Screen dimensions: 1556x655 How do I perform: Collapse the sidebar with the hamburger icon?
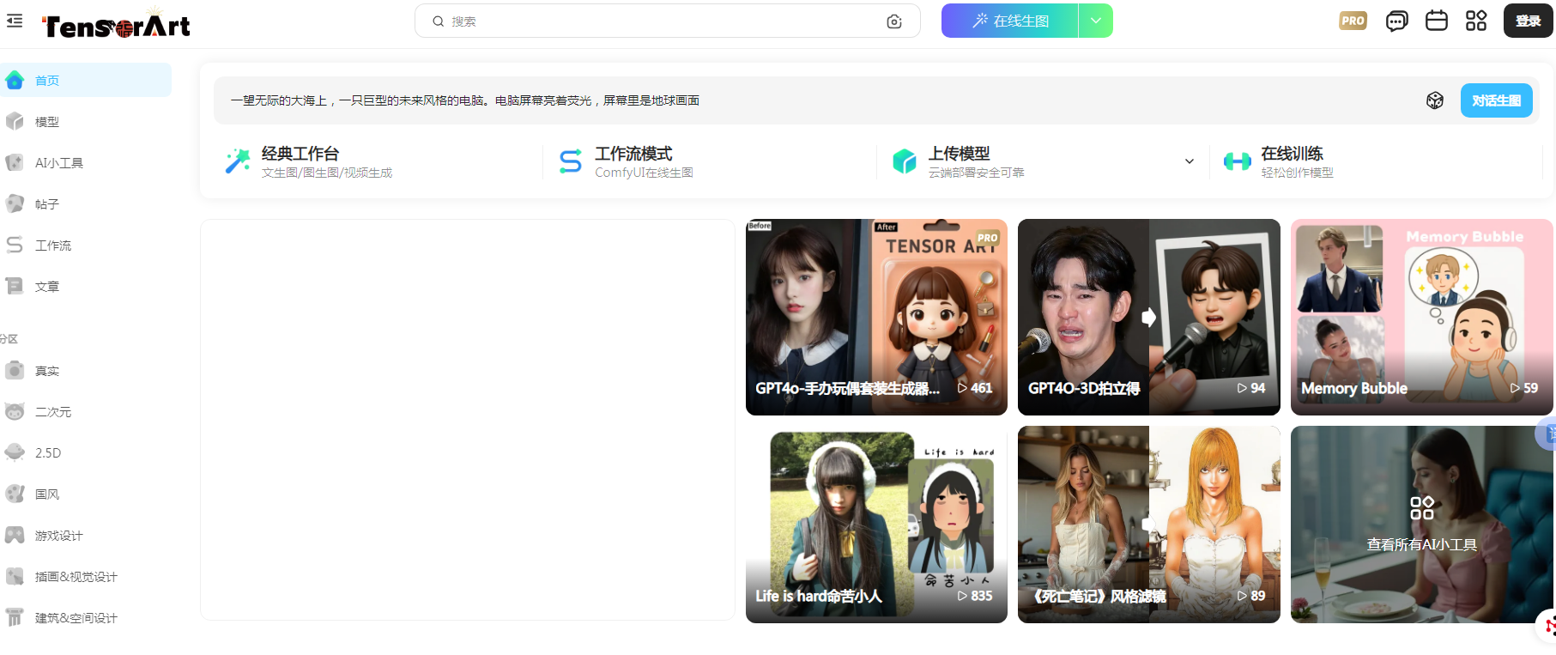click(15, 21)
